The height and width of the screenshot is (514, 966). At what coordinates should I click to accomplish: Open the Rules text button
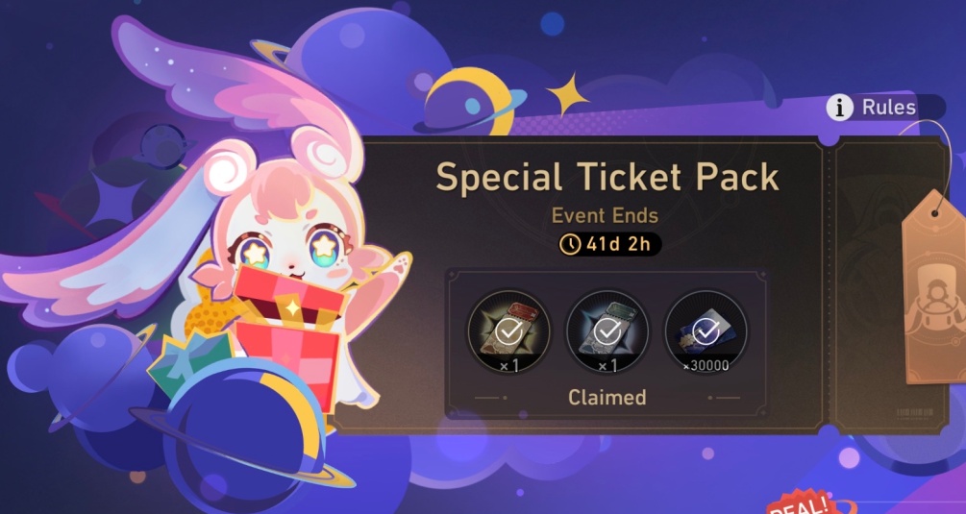[x=888, y=107]
